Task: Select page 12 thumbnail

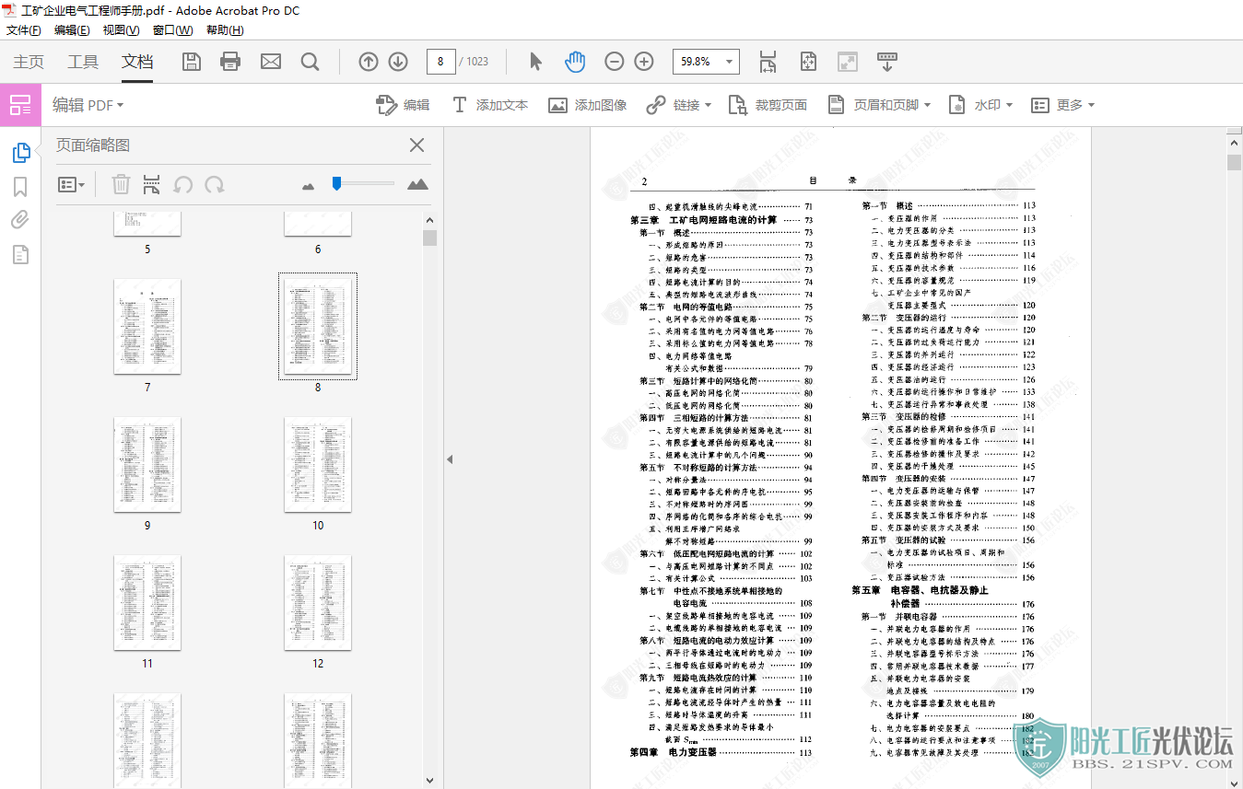Action: [x=318, y=603]
